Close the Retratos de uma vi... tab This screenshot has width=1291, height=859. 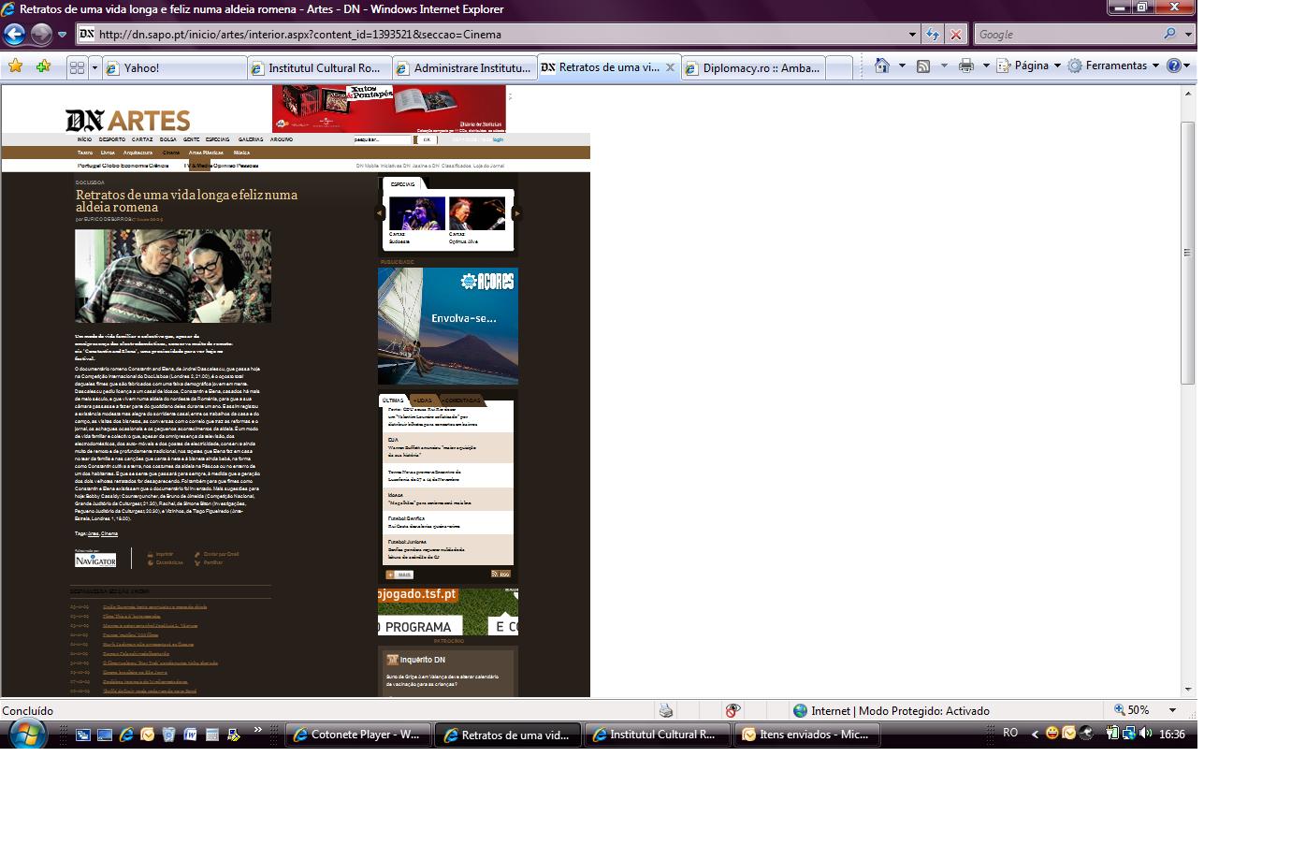[670, 67]
